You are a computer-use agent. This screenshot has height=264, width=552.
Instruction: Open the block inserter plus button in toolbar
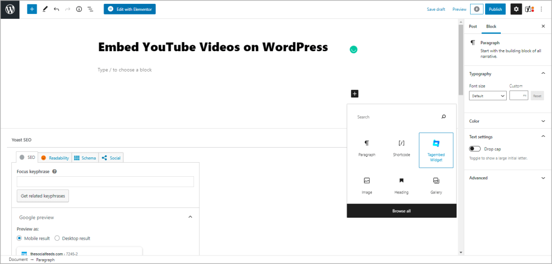coord(32,9)
